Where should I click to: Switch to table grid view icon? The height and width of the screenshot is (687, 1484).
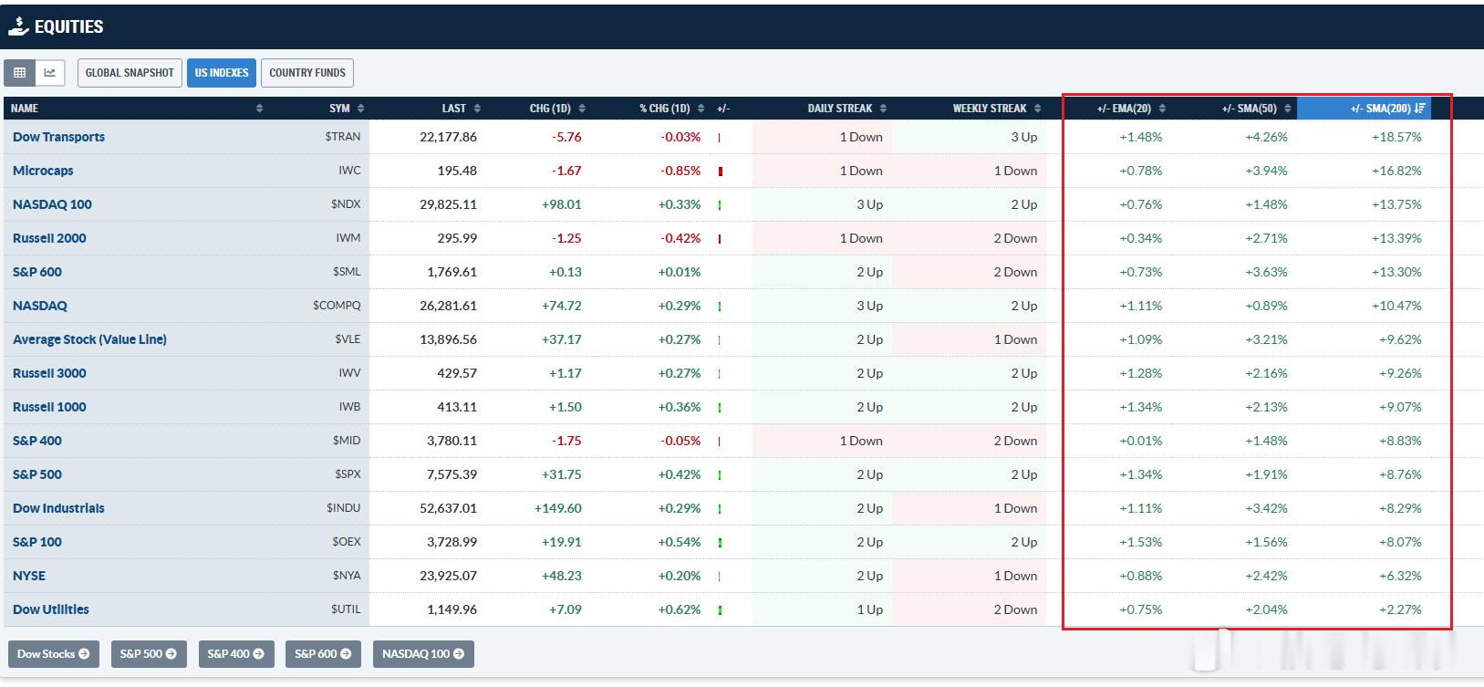coord(19,73)
